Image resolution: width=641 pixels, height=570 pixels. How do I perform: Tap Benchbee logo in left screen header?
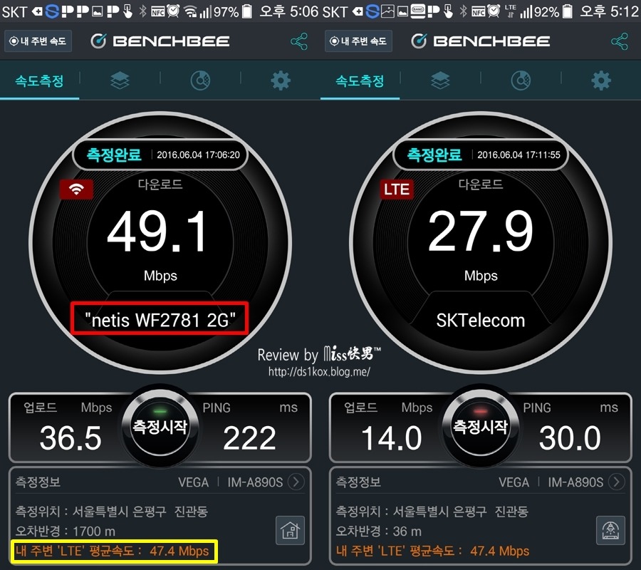pyautogui.click(x=160, y=41)
